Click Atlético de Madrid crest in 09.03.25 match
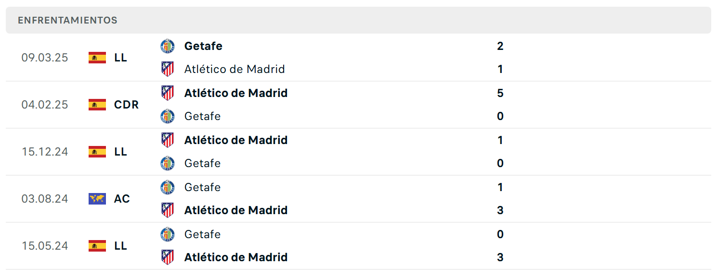718x278 pixels. (168, 69)
